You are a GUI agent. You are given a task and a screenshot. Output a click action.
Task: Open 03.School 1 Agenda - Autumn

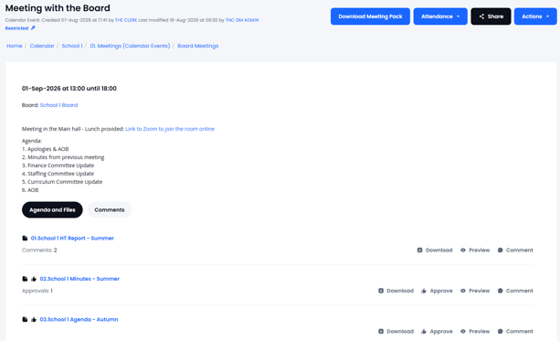click(x=79, y=320)
